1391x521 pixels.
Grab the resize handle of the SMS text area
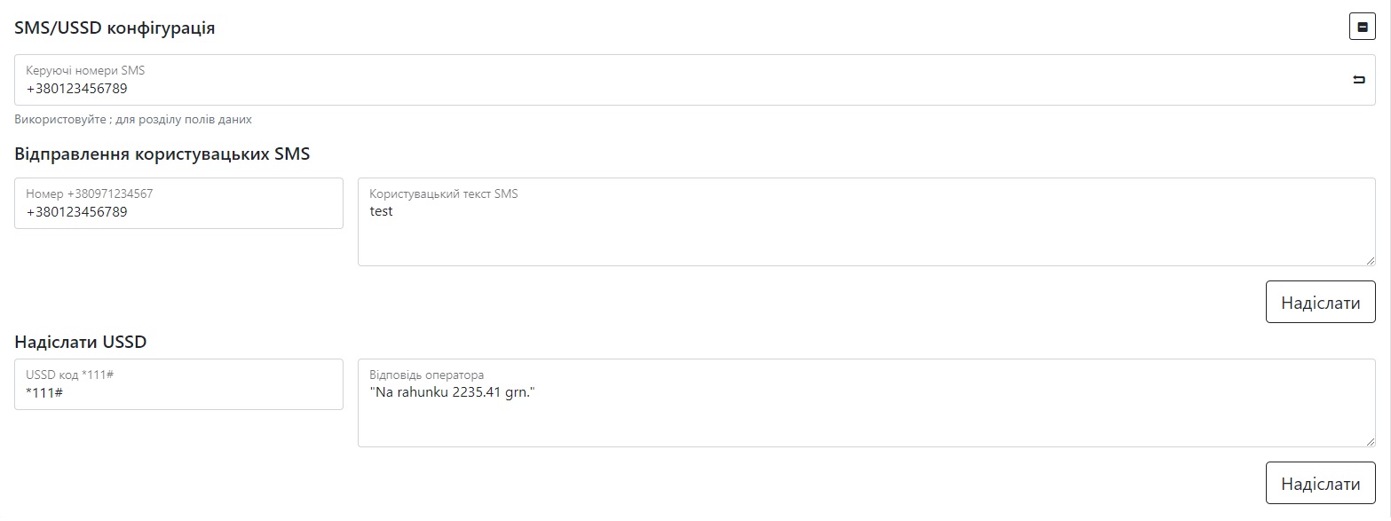(1370, 260)
